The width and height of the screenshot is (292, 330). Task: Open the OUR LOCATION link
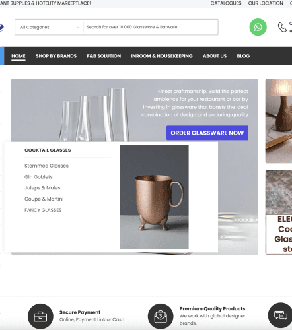266,3
